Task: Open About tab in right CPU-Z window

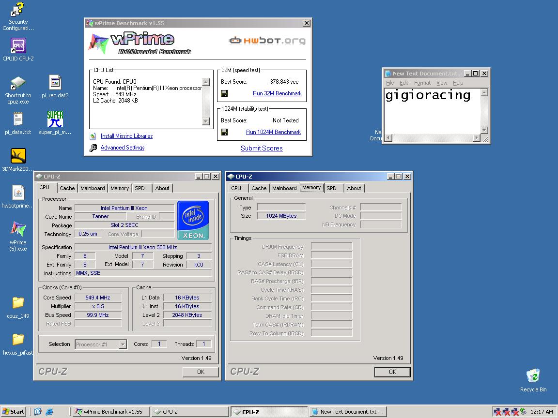Action: coord(354,188)
